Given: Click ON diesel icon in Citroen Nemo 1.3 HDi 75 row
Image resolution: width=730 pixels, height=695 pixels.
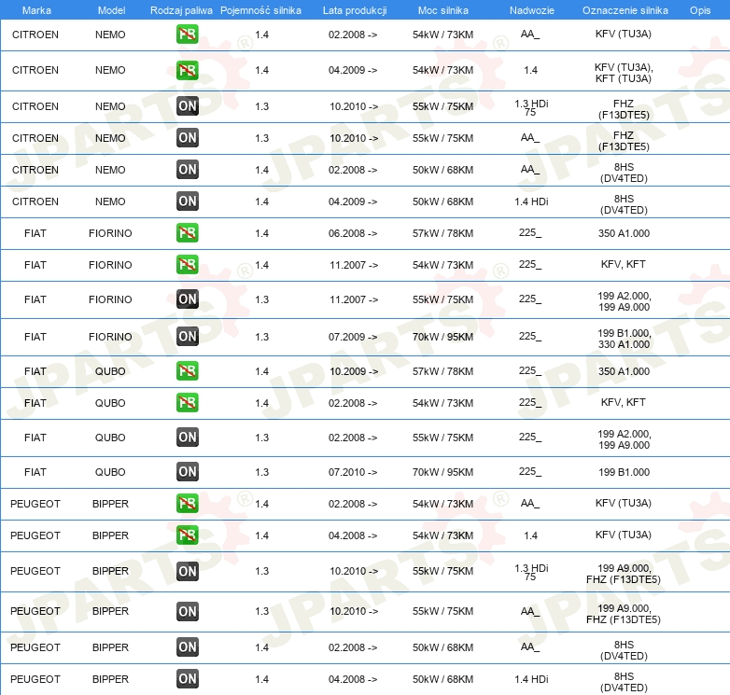Looking at the screenshot, I should tap(187, 106).
